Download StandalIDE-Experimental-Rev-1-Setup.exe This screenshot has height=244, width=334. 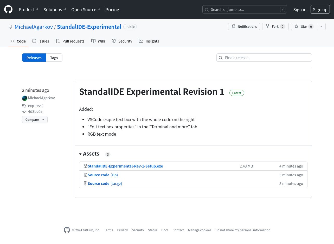pos(125,166)
